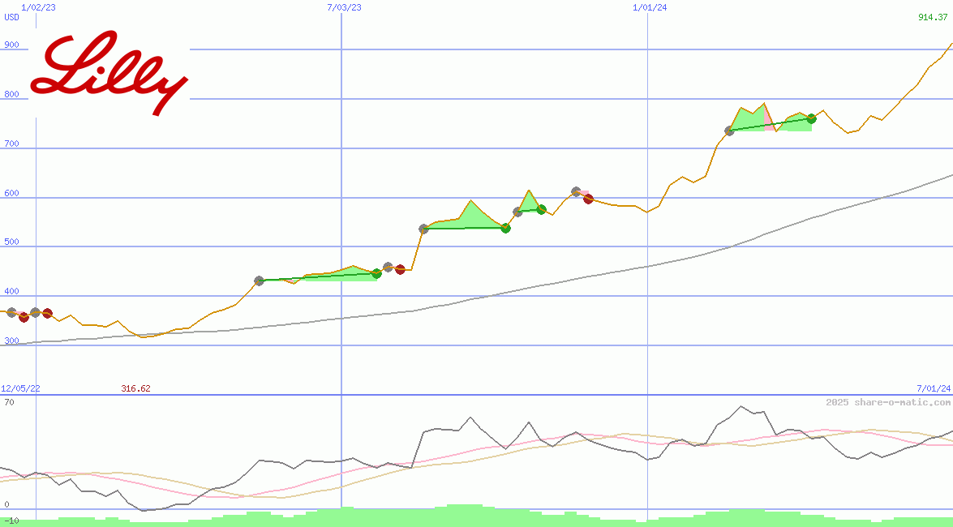The image size is (953, 527).
Task: Click the 12/05/22 start date label
Action: (20, 388)
